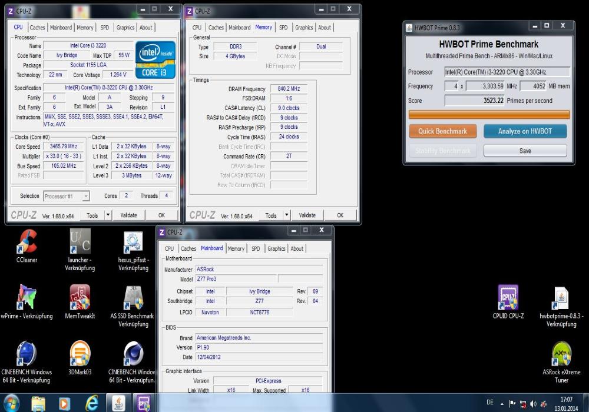Click Score field showing 3523.22
This screenshot has height=412, width=589.
(475, 101)
